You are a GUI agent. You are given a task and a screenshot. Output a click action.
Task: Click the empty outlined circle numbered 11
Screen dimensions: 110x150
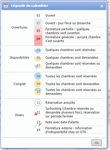tap(38, 103)
